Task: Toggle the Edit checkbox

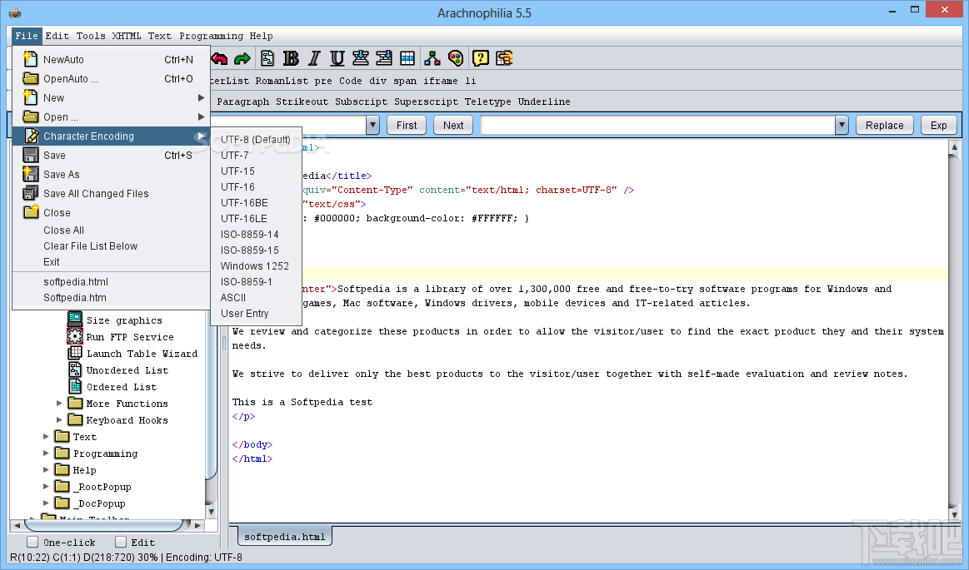Action: tap(121, 543)
